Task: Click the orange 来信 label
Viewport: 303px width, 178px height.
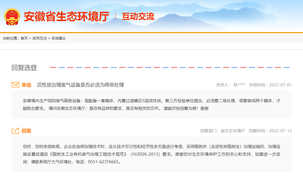Action: tap(26, 85)
